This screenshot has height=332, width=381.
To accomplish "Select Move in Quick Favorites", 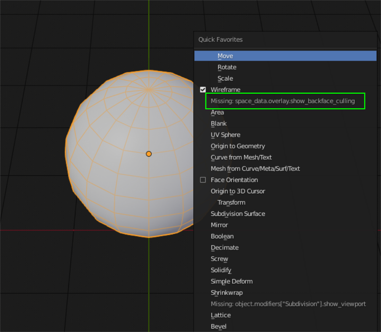I will 285,56.
